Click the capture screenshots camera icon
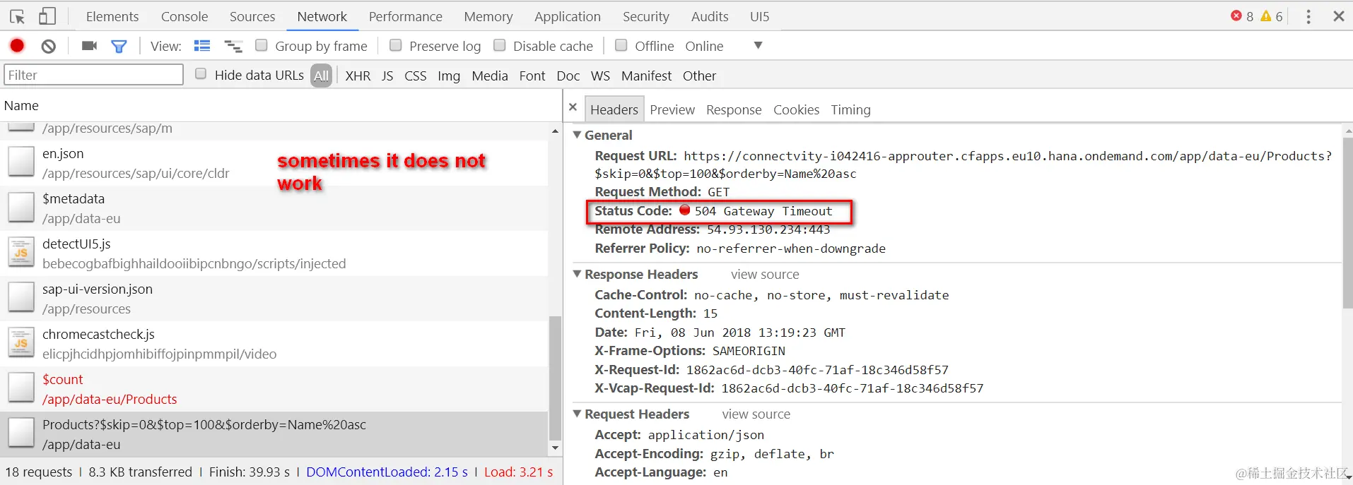This screenshot has height=485, width=1353. (89, 46)
